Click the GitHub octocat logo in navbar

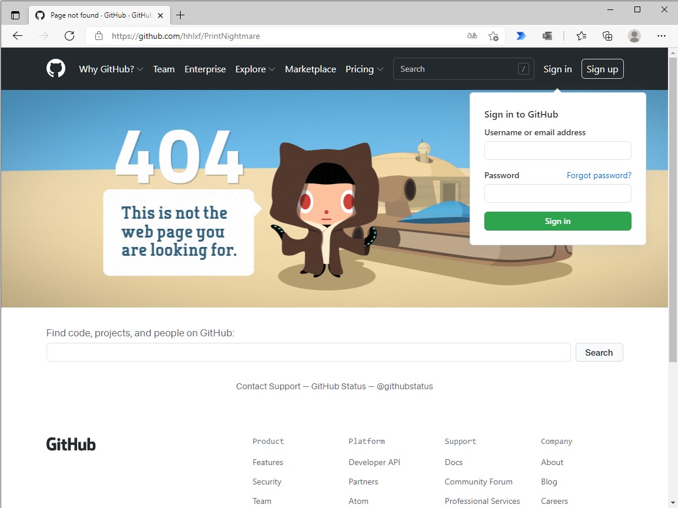(55, 69)
